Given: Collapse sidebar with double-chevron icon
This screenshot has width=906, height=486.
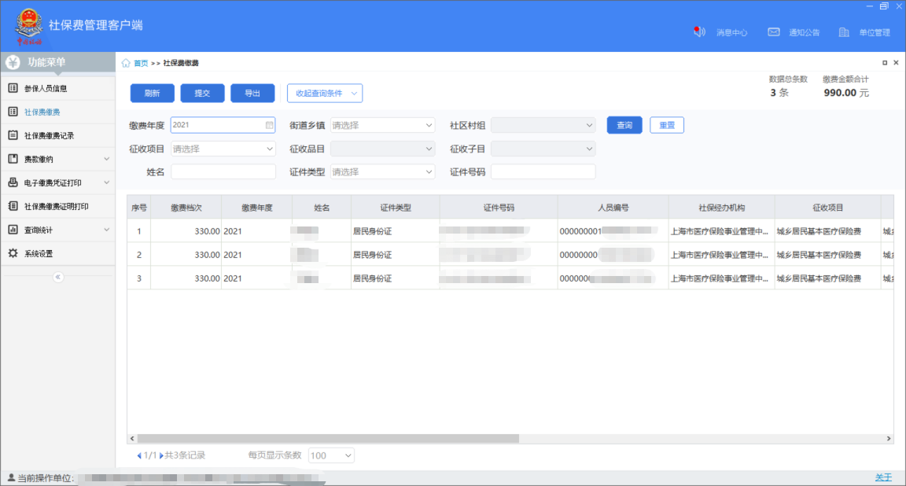Looking at the screenshot, I should point(57,277).
